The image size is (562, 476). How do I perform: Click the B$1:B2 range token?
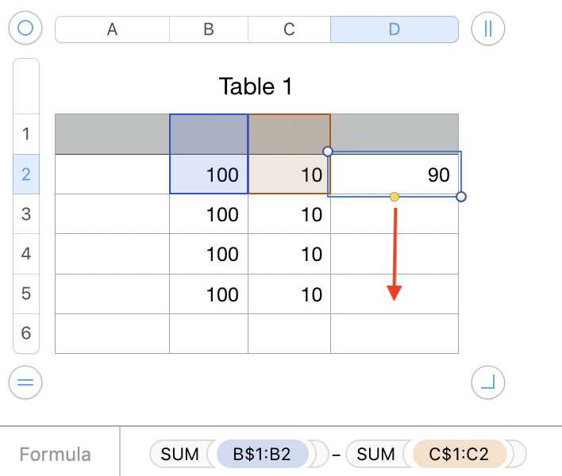pyautogui.click(x=260, y=455)
